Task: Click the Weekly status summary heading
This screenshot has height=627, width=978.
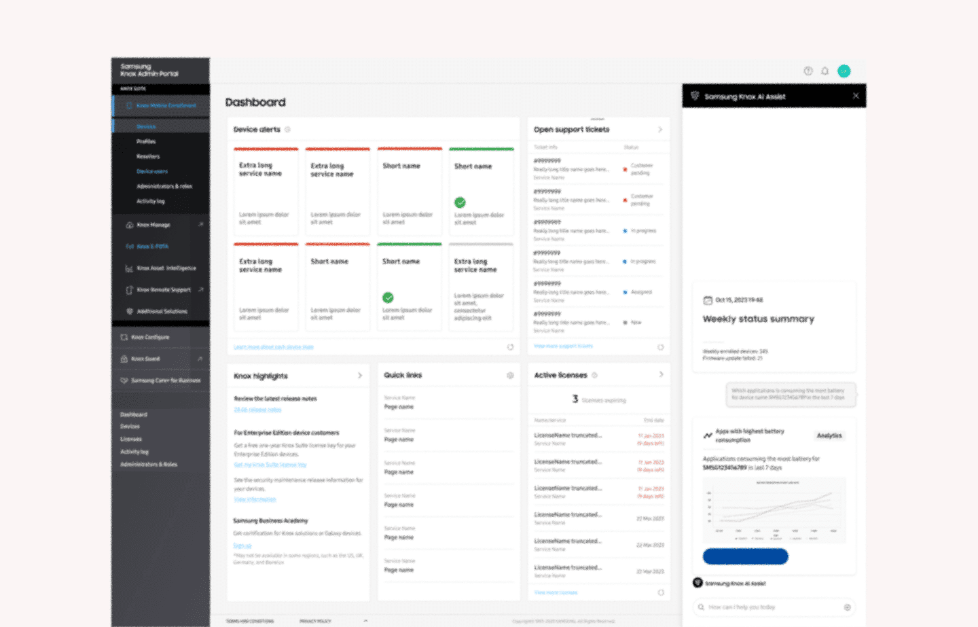Action: [759, 319]
